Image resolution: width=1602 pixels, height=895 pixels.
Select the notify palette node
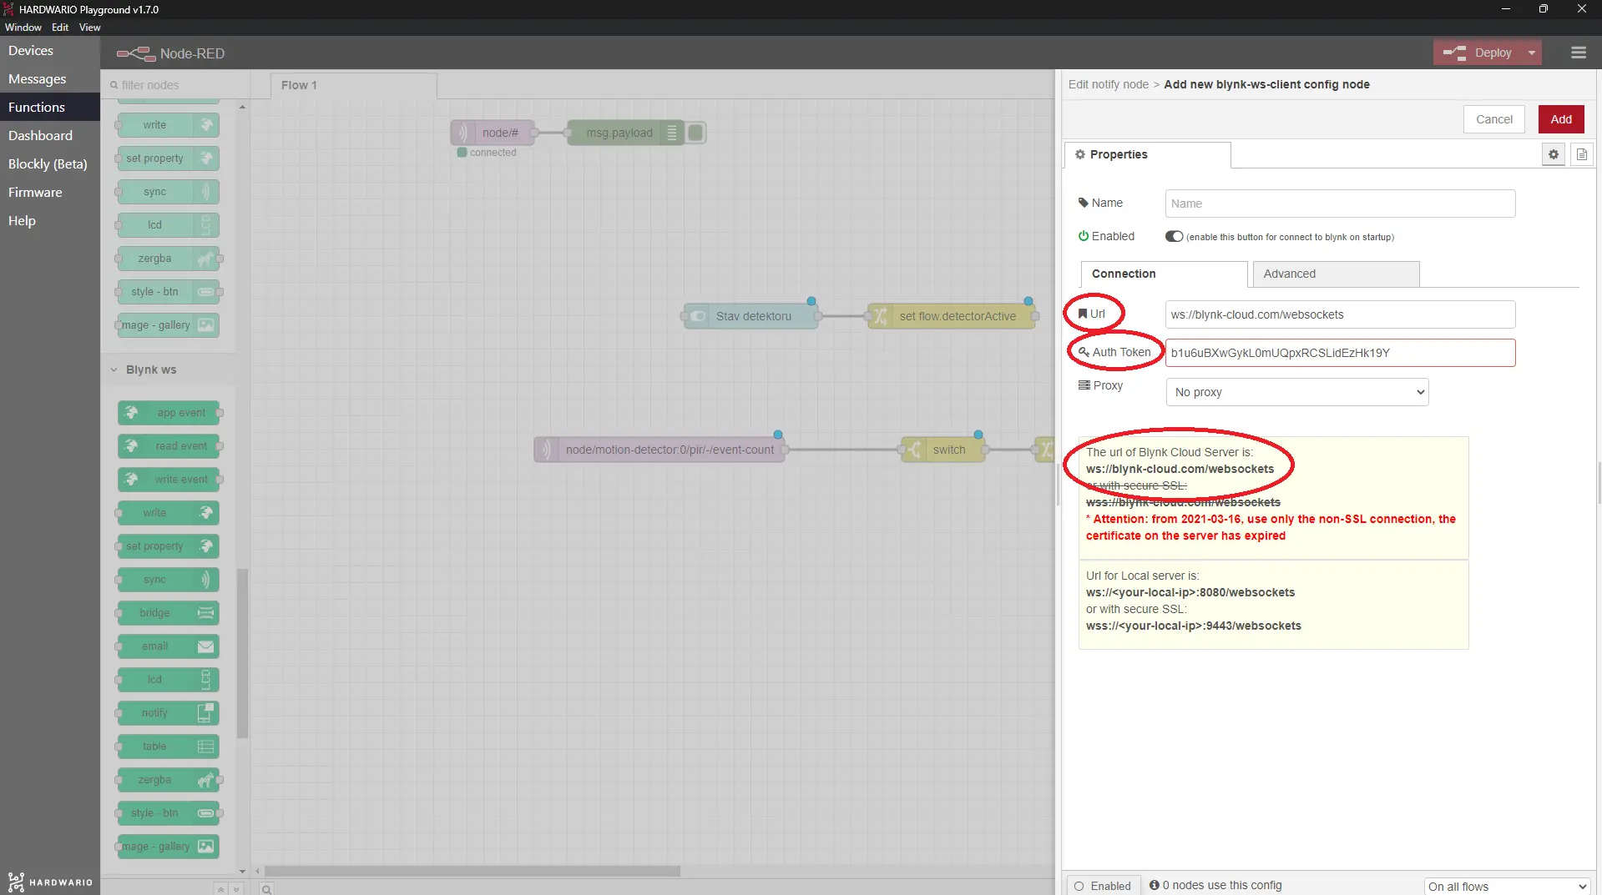(x=169, y=713)
